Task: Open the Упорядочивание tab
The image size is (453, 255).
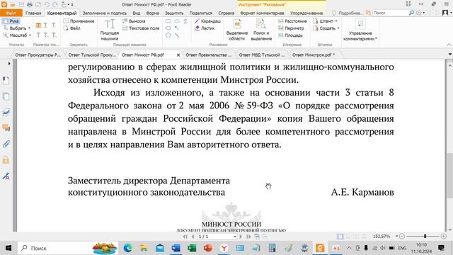Action: tap(306, 13)
